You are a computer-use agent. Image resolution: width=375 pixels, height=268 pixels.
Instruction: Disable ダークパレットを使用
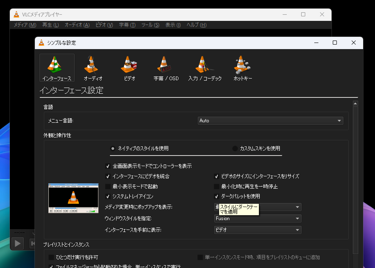[217, 197]
